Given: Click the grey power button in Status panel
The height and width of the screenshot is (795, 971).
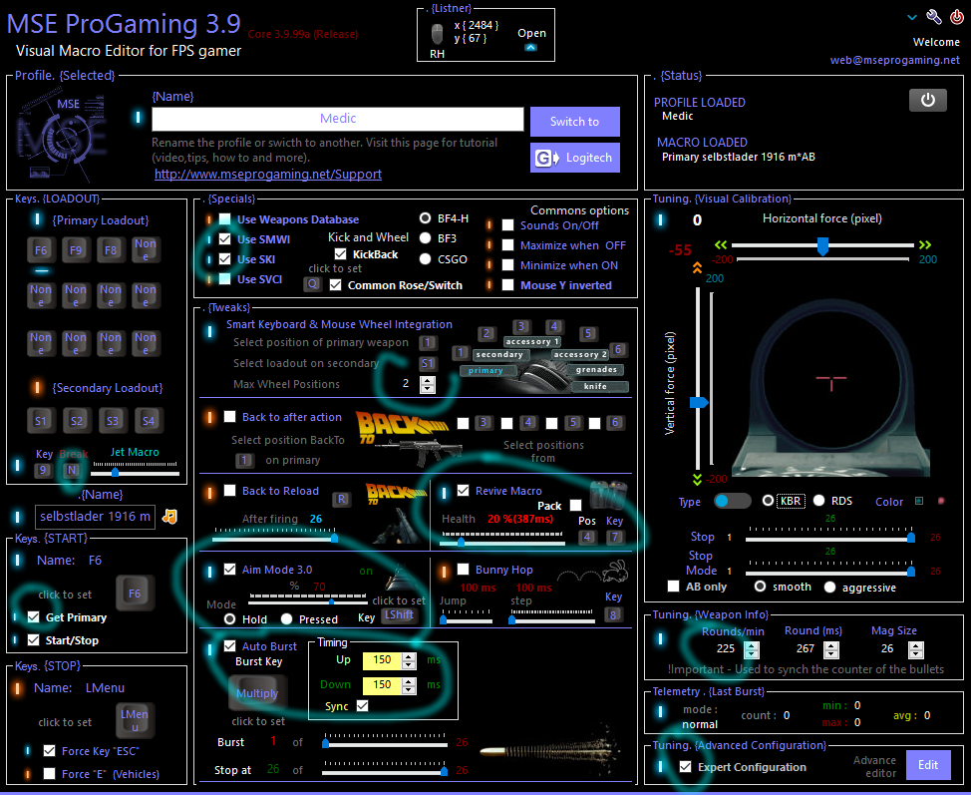Looking at the screenshot, I should [928, 100].
